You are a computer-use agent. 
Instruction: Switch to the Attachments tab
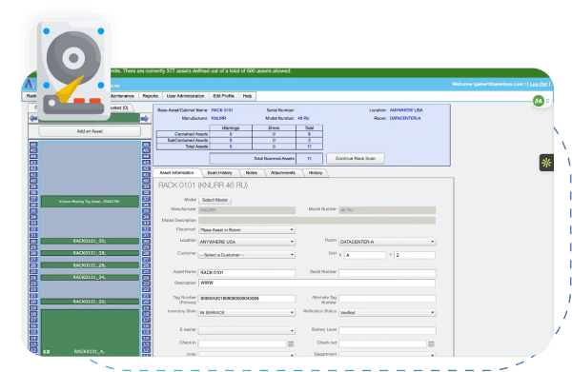tap(283, 173)
